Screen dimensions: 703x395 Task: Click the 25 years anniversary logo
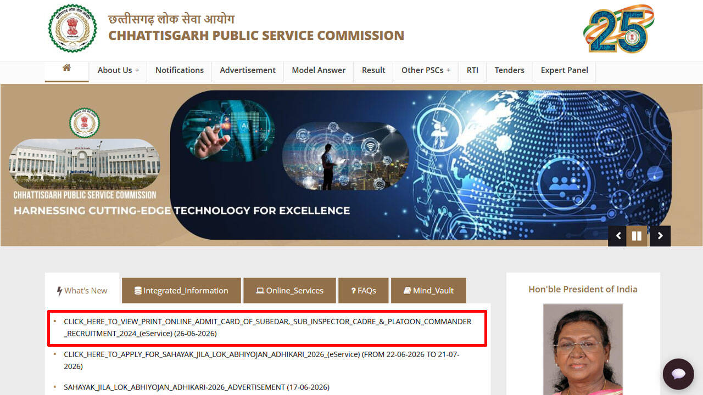(619, 29)
